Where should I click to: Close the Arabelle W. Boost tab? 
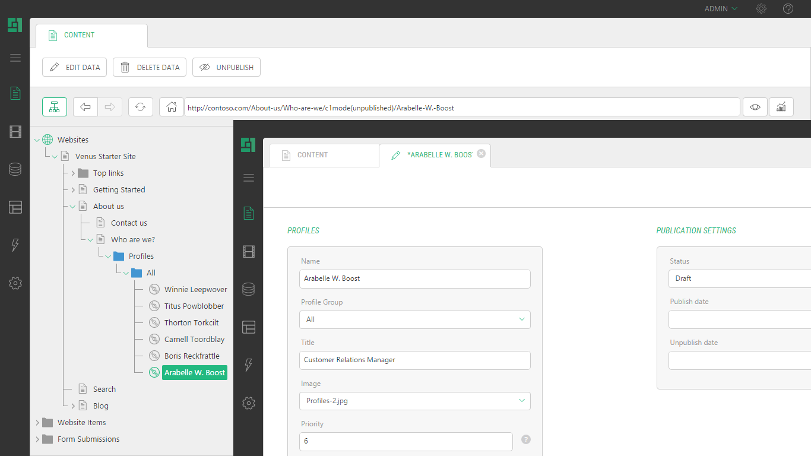[481, 153]
